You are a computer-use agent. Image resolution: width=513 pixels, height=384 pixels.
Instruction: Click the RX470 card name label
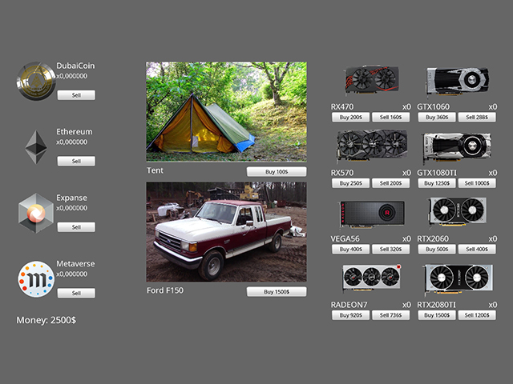click(x=342, y=106)
